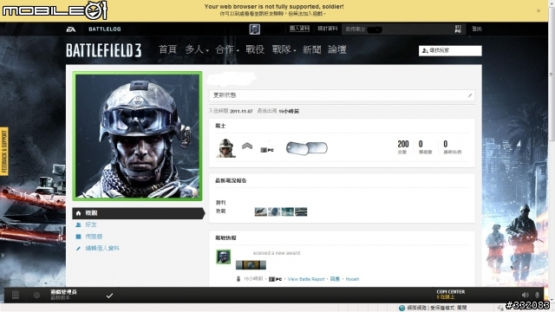This screenshot has width=555, height=312.
Task: Click the first award thumbnail in battle report
Action: point(261,211)
